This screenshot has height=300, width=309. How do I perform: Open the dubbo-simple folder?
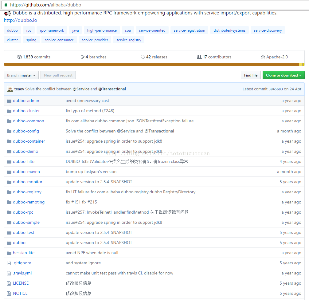coord(26,222)
